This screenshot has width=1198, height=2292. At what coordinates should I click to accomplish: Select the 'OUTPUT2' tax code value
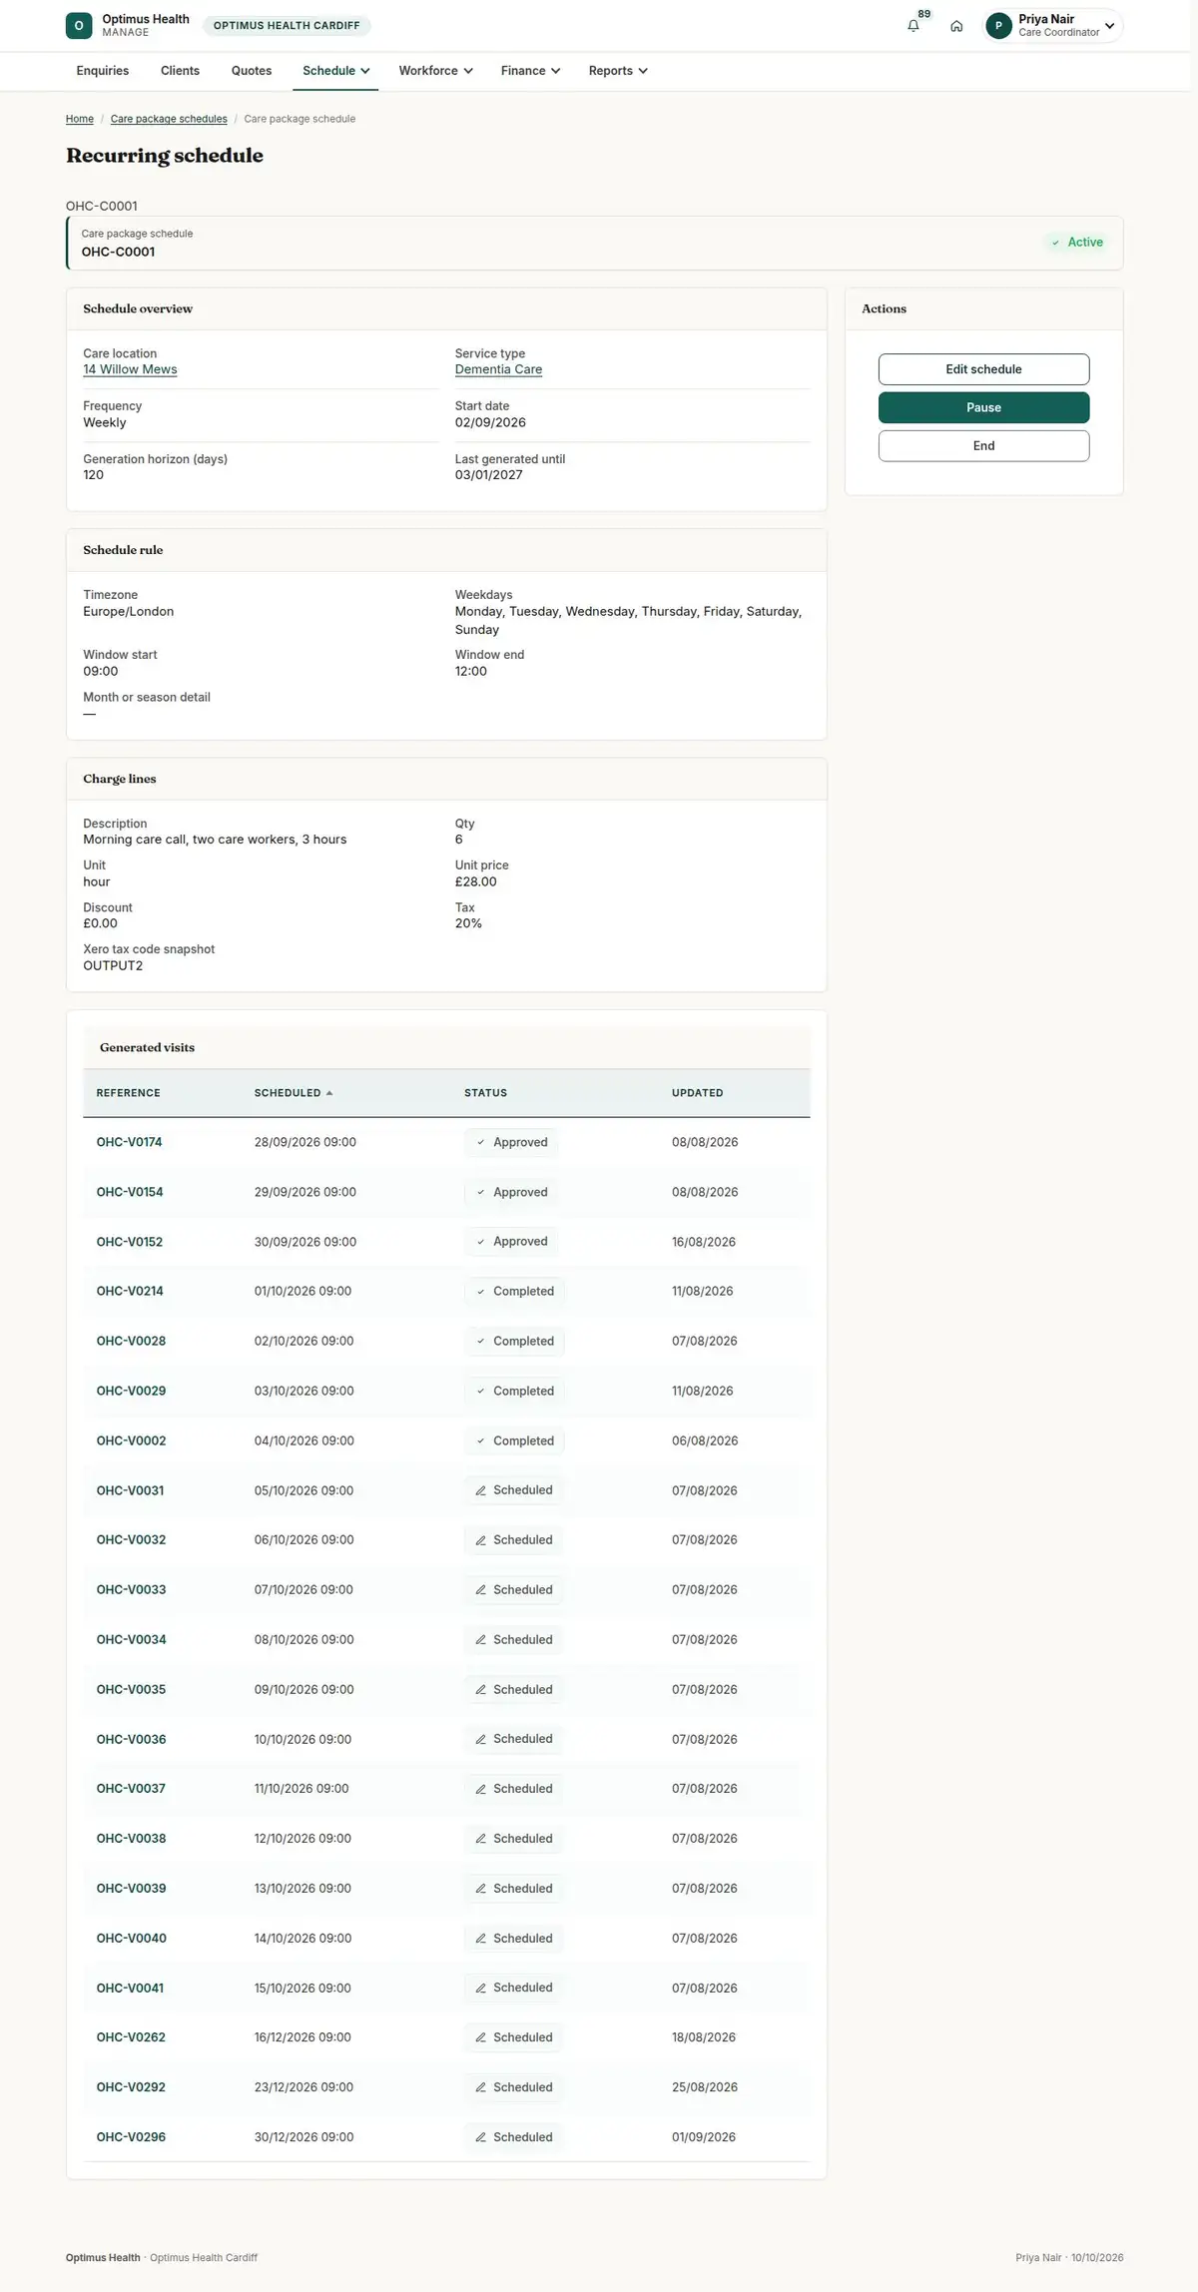(113, 966)
